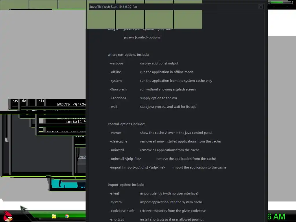This screenshot has width=296, height=222.
Task: Close the Java Web Start dialog
Action: pos(260,7)
